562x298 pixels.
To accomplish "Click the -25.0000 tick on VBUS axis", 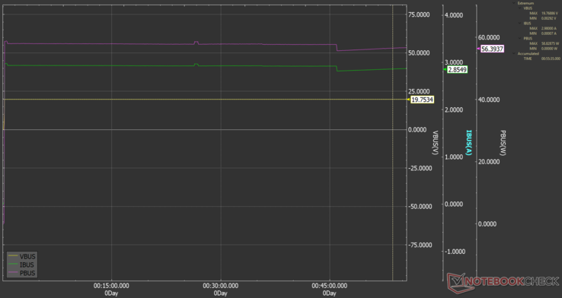I will 420,168.
